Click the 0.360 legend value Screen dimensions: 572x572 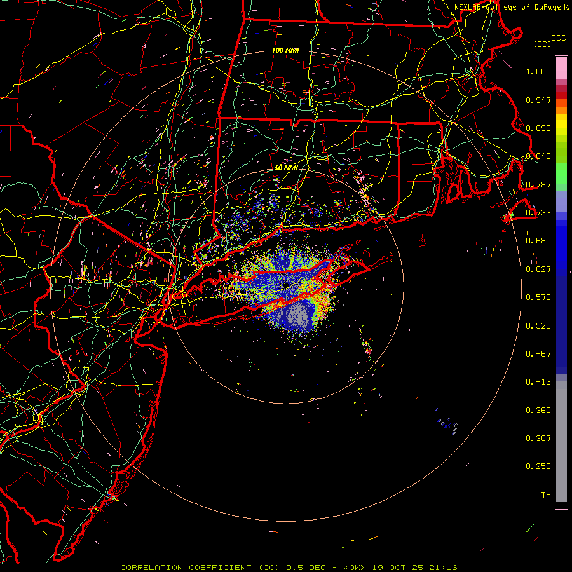538,411
